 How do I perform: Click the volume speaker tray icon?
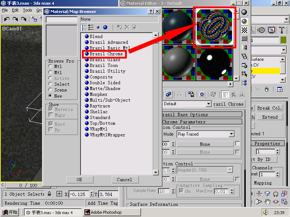(266, 212)
